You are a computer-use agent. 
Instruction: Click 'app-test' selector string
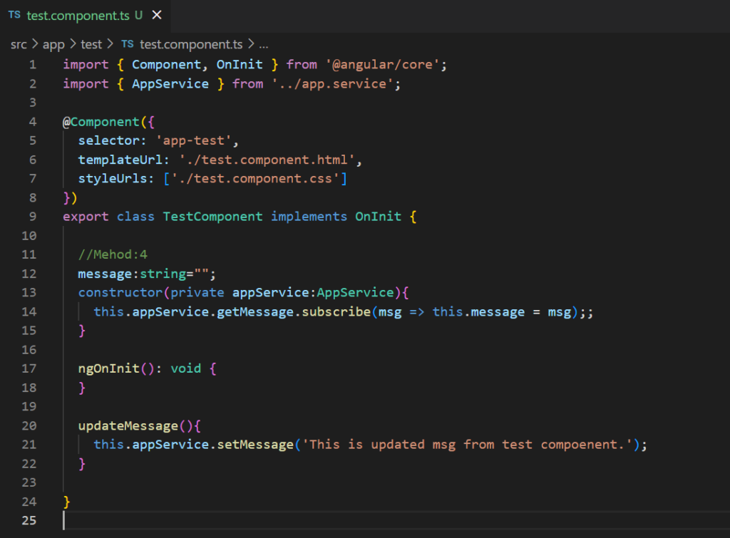(194, 140)
